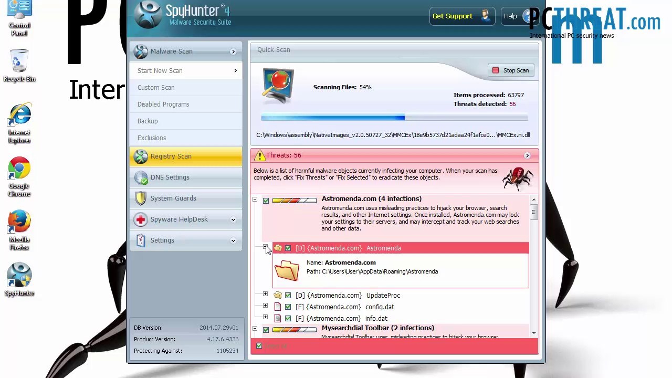Expand the Settings section arrow
This screenshot has width=672, height=378.
[x=233, y=240]
